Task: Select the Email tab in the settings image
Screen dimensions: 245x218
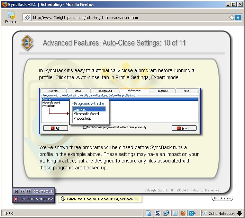Action: pyautogui.click(x=78, y=91)
